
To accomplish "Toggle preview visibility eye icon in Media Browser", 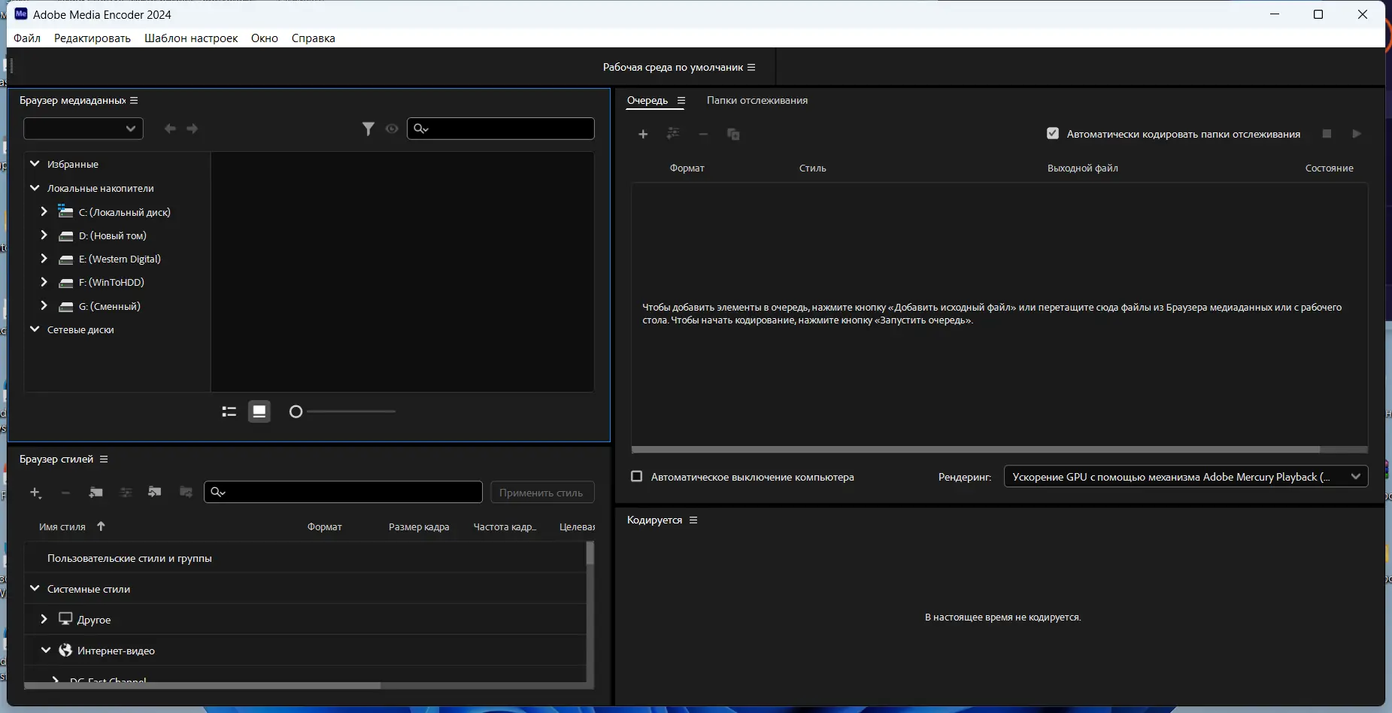I will pyautogui.click(x=392, y=129).
